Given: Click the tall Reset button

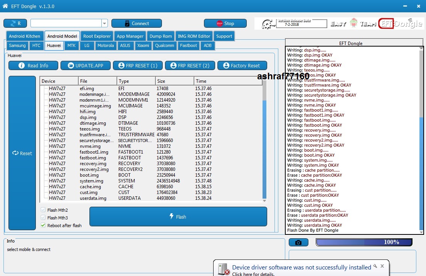Looking at the screenshot, I should (x=22, y=153).
